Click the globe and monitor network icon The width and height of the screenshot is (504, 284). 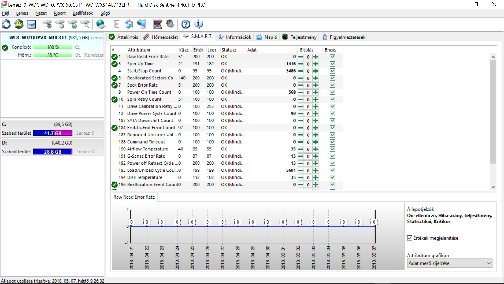point(142,24)
